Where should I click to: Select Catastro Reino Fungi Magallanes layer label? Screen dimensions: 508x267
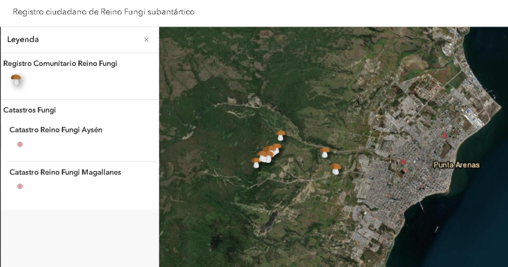pyautogui.click(x=65, y=172)
